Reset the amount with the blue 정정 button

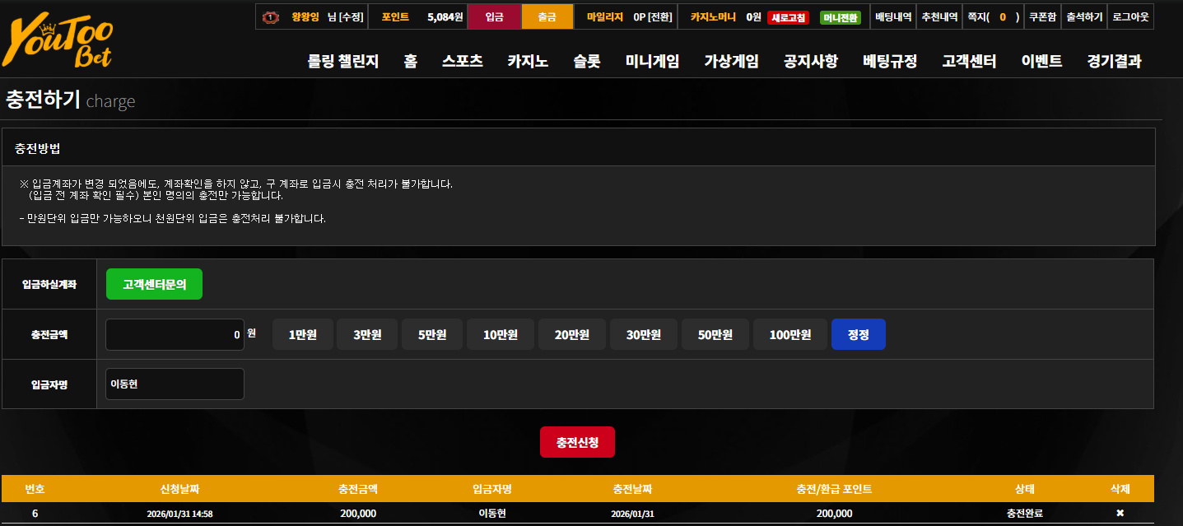pos(859,334)
